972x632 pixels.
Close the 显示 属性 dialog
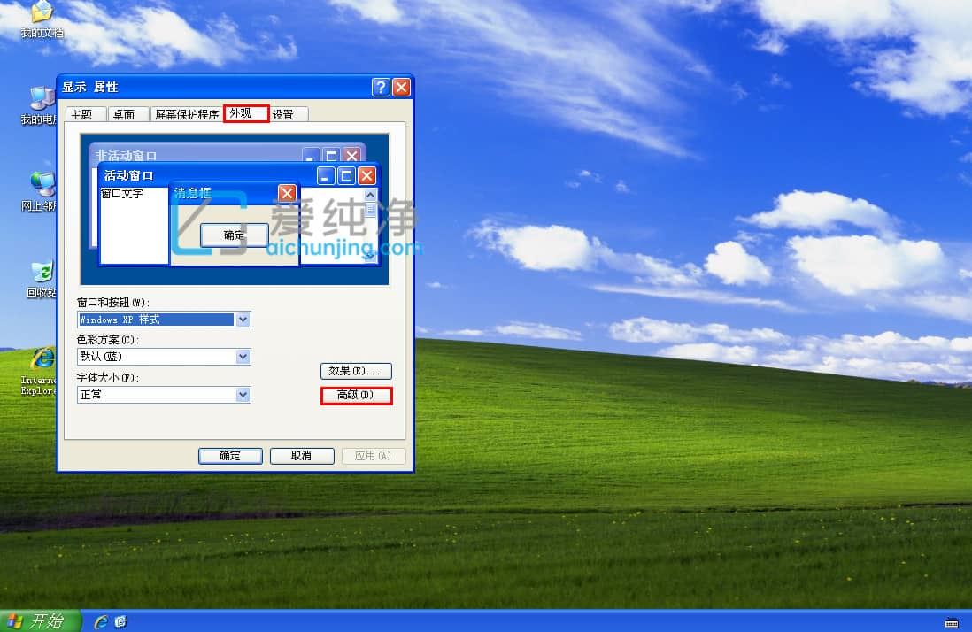[401, 87]
